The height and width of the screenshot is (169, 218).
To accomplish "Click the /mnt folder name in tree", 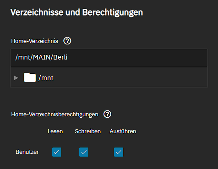I will point(46,78).
